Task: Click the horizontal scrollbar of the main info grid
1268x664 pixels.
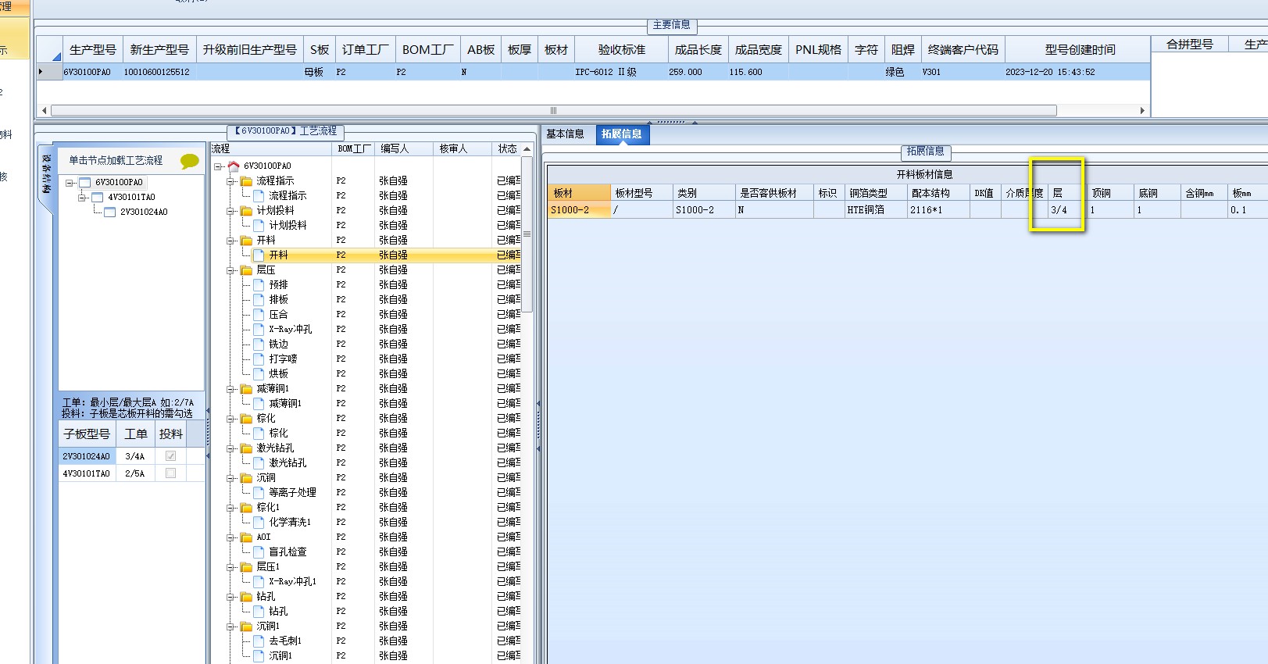Action: coord(553,110)
